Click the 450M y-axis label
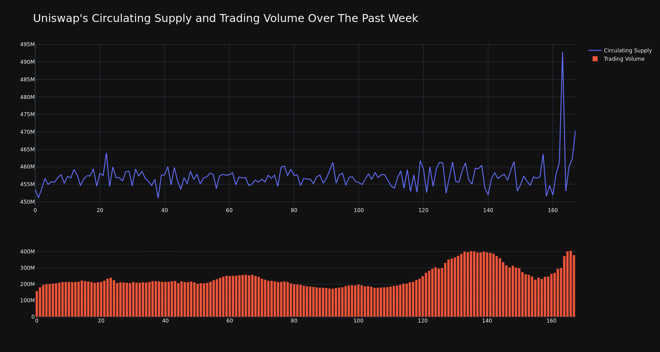This screenshot has height=352, width=660. [27, 202]
